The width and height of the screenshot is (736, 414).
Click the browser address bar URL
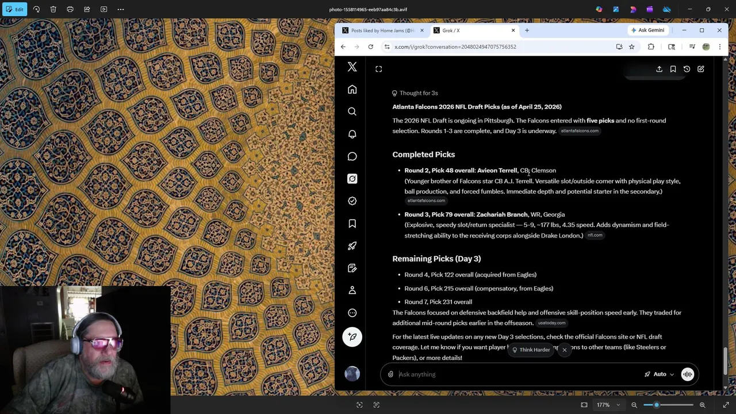pos(455,47)
